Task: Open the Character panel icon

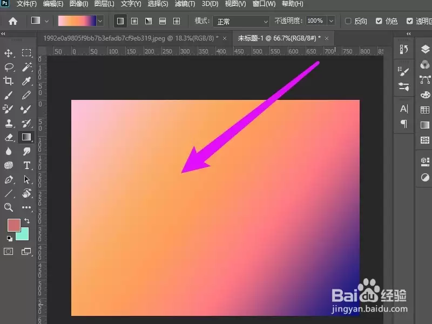Action: (404, 109)
